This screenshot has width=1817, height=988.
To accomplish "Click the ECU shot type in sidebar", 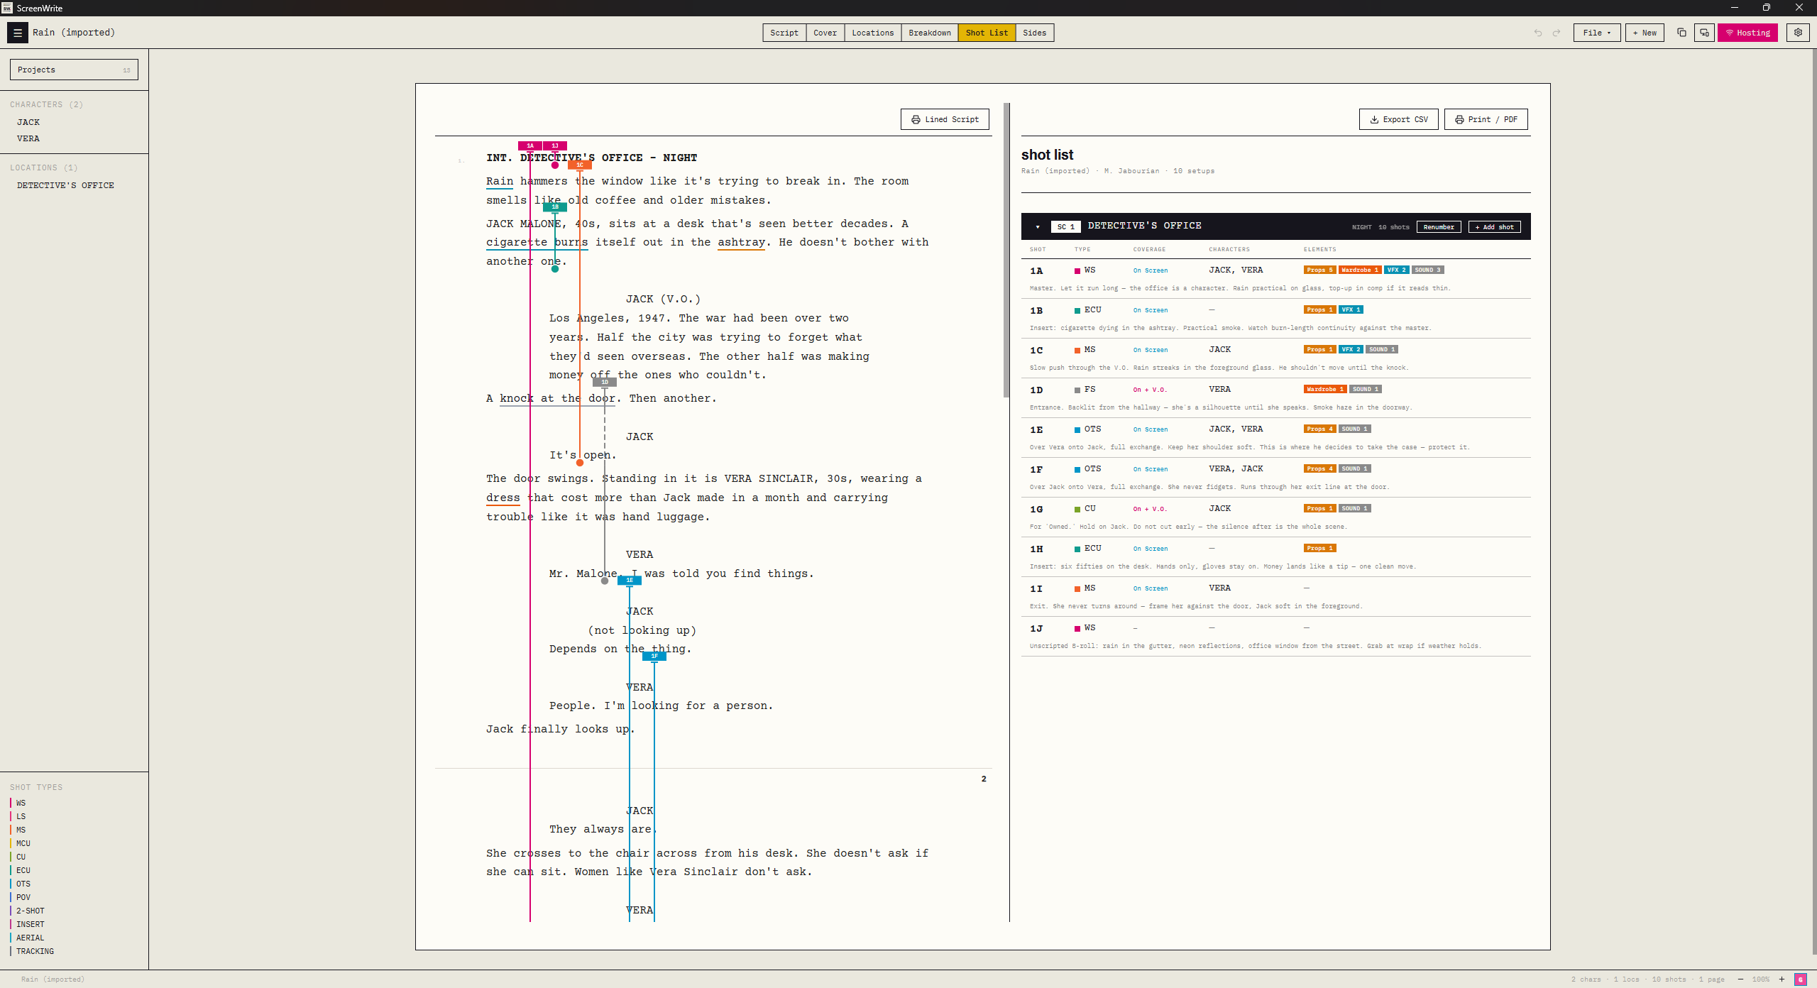I will coord(23,870).
